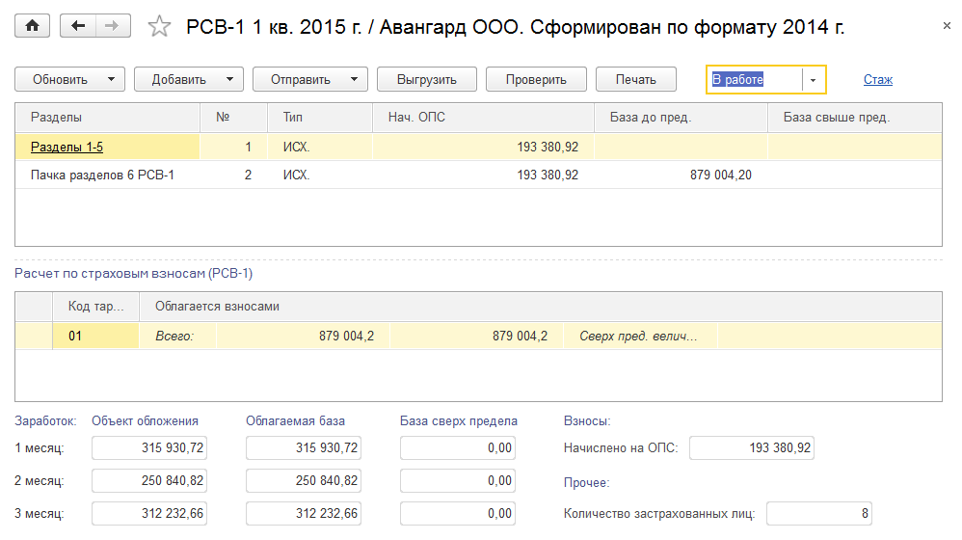The height and width of the screenshot is (540, 962).
Task: Click the Выгрузить button
Action: click(x=425, y=79)
